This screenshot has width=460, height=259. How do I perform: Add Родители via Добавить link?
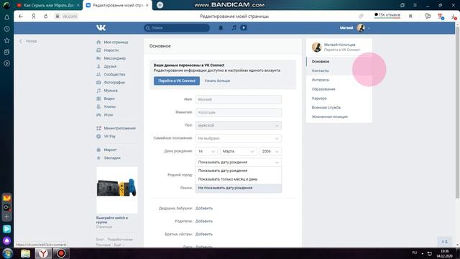point(204,221)
